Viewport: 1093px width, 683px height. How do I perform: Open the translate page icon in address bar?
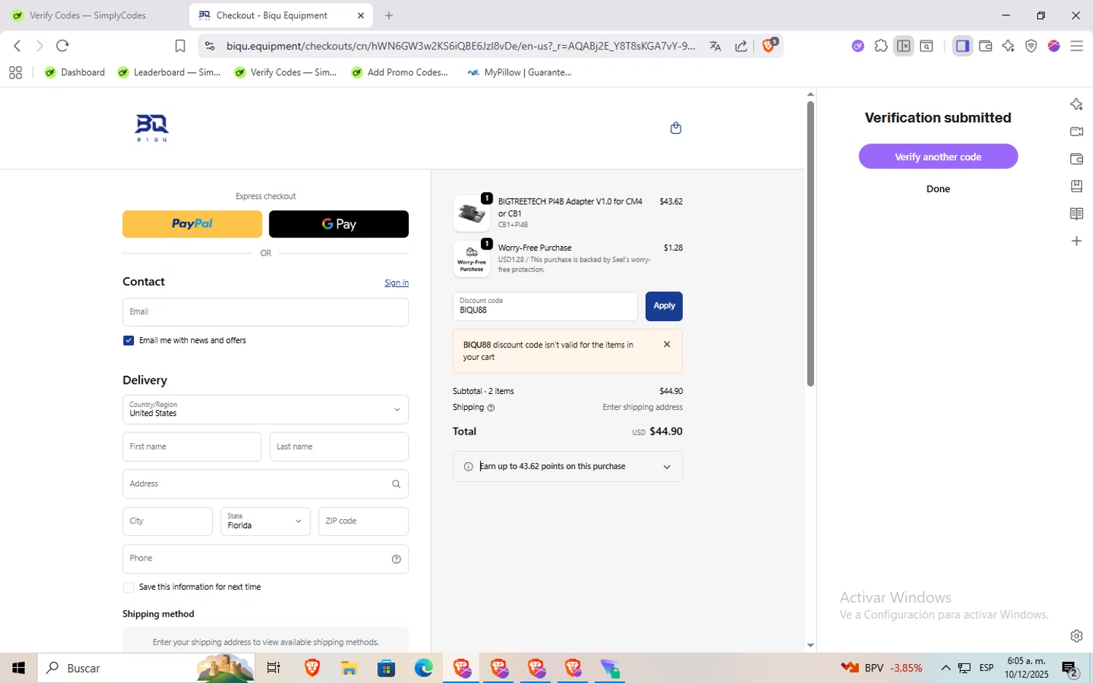click(x=715, y=46)
